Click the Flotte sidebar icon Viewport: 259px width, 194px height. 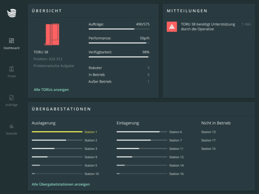coord(11,69)
